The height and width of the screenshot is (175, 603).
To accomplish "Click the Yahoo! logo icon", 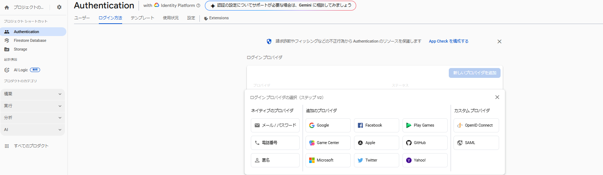I will [x=409, y=160].
